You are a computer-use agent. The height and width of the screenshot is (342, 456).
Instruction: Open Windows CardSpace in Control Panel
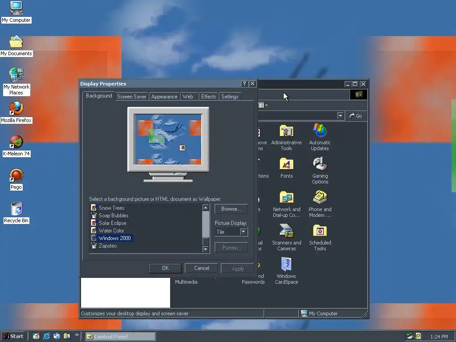(286, 271)
